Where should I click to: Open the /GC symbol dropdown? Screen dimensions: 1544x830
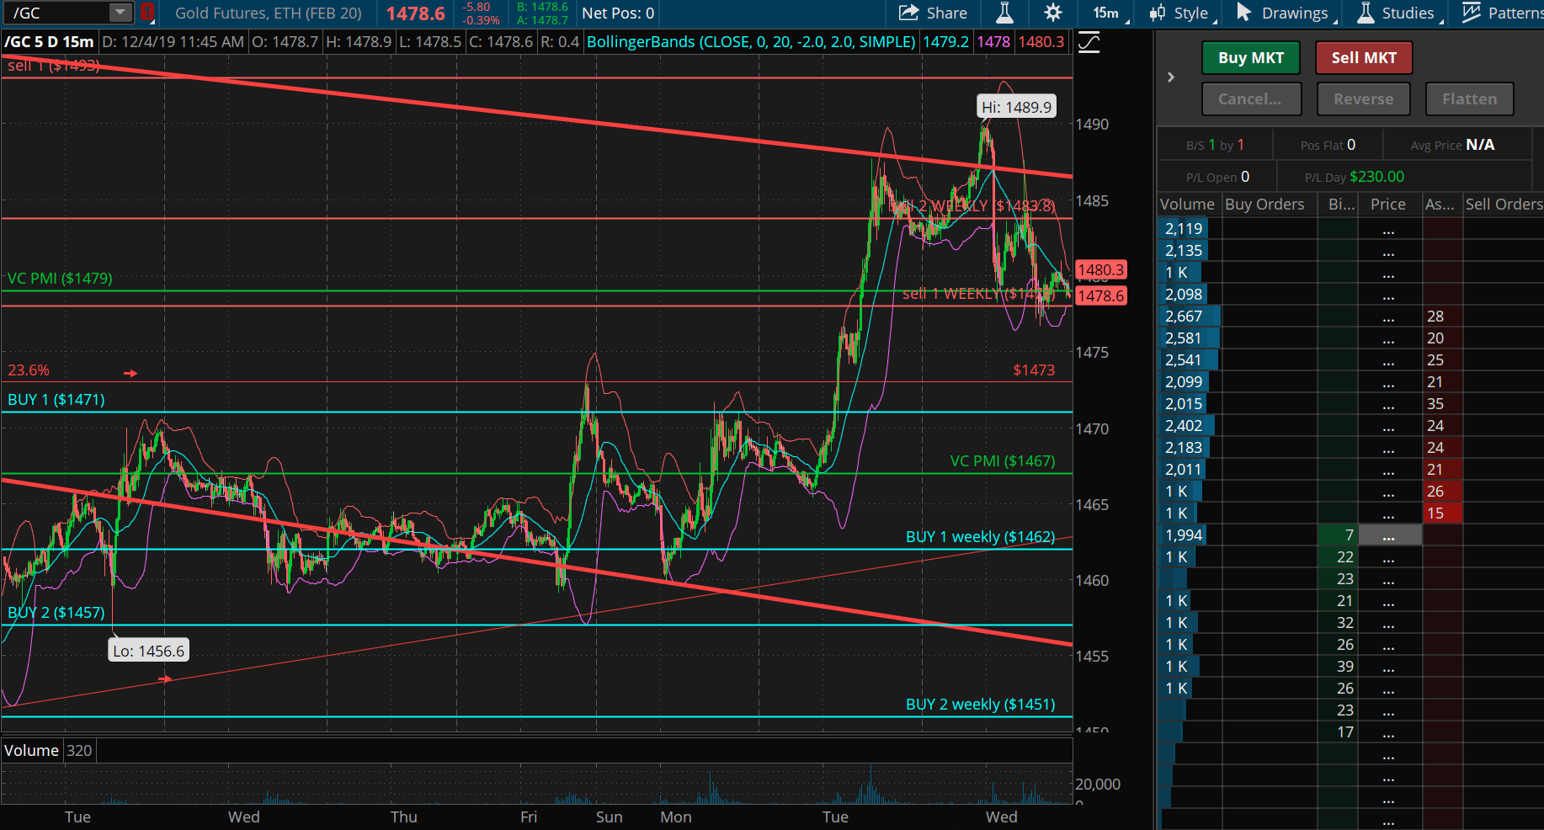point(120,13)
